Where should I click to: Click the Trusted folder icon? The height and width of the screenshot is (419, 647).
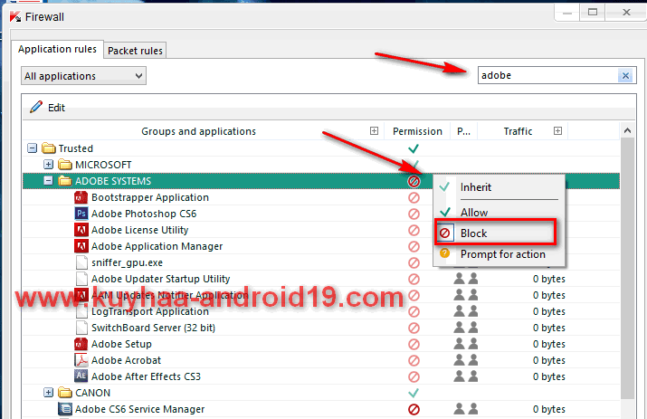(49, 148)
